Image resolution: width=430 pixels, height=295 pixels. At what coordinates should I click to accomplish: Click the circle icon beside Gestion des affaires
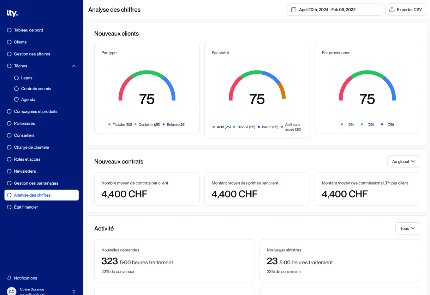point(9,54)
